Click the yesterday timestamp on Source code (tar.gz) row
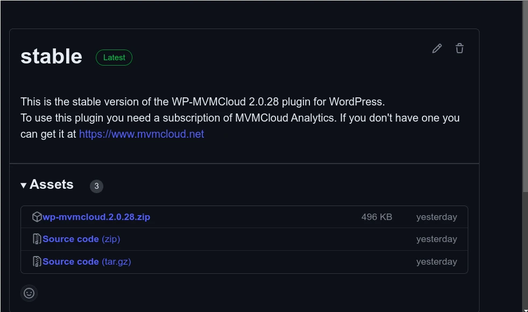 tap(437, 261)
